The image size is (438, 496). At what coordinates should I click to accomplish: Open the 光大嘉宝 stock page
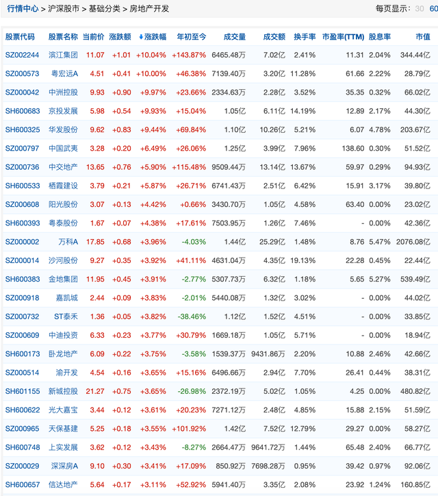[x=63, y=410]
